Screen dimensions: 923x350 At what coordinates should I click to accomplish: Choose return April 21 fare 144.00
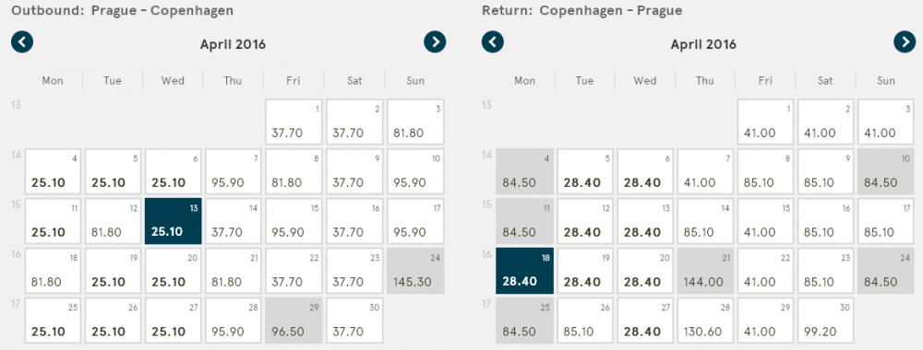705,271
